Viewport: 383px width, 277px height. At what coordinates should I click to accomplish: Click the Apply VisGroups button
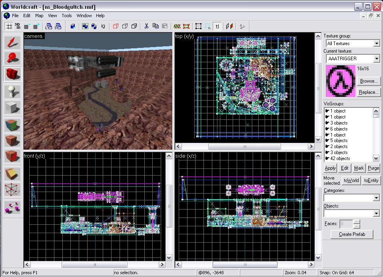pos(330,168)
